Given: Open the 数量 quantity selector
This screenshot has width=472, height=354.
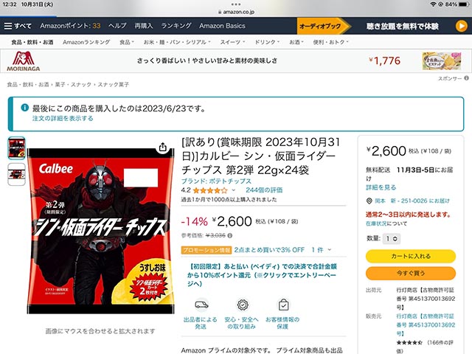Looking at the screenshot, I should 392,239.
